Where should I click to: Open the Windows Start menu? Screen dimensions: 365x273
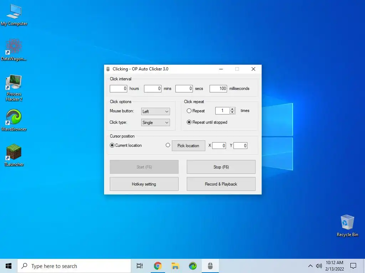(x=9, y=266)
